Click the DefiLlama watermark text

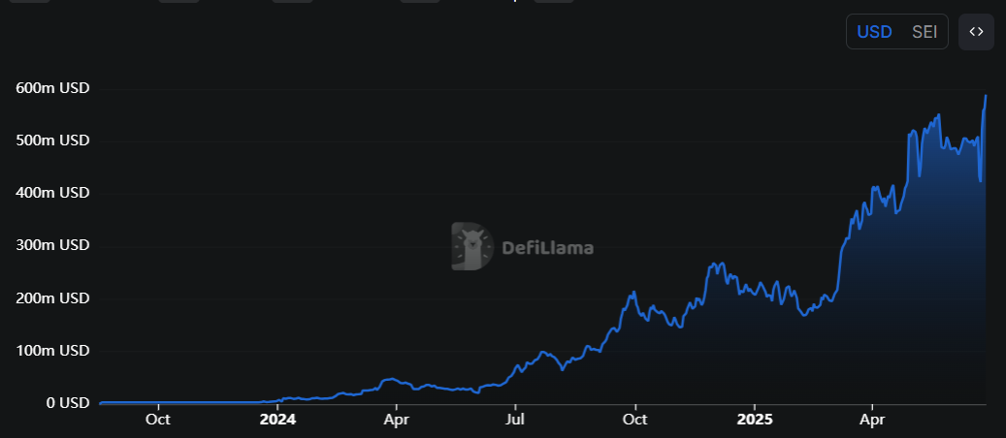pos(547,248)
